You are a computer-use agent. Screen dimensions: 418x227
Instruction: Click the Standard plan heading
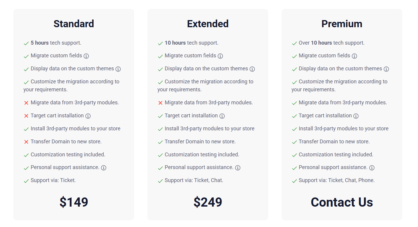coord(74,24)
